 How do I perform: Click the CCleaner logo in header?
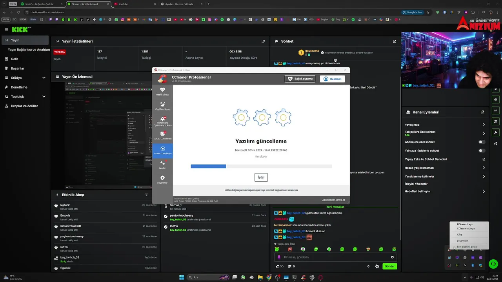point(162,79)
